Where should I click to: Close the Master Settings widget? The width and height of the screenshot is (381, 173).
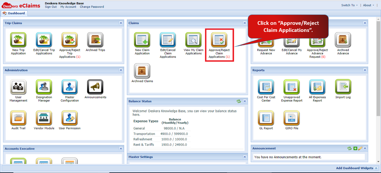coord(245,157)
